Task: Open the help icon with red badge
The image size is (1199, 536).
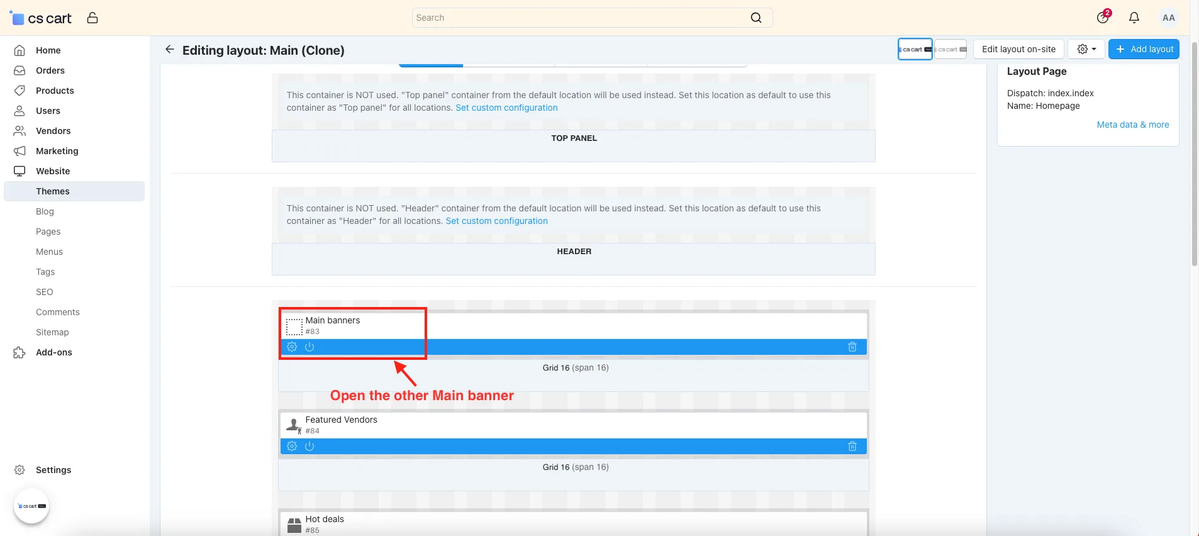Action: pyautogui.click(x=1103, y=17)
